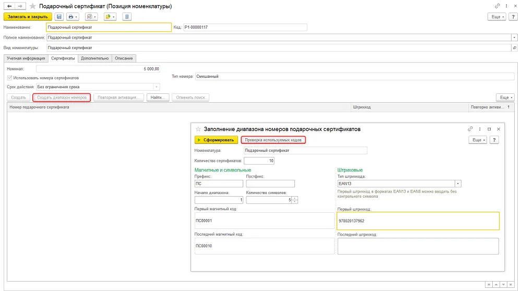Open the print menu in the main toolbar
This screenshot has height=291, width=522.
72,17
